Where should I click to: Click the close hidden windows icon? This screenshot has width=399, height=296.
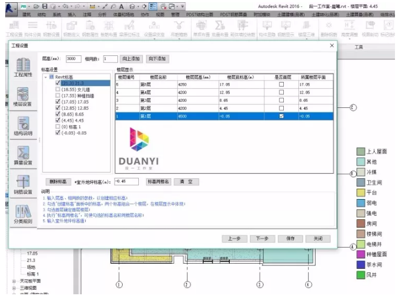[164, 6]
